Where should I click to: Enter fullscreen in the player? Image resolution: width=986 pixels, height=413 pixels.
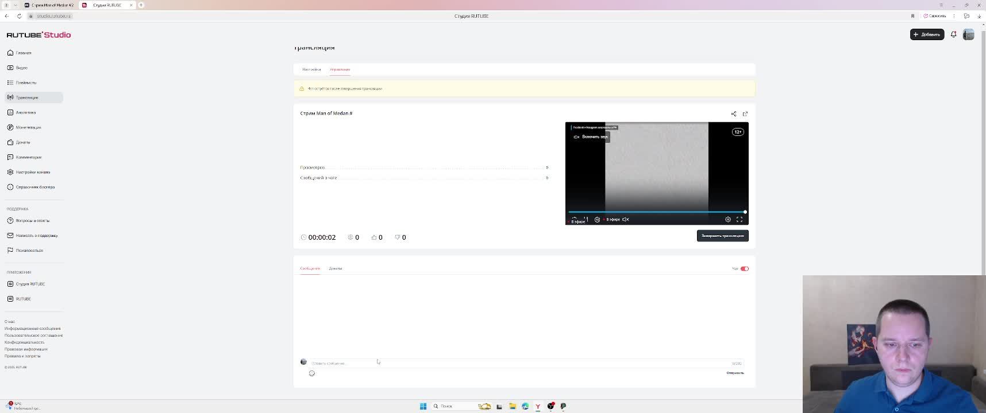pyautogui.click(x=739, y=219)
